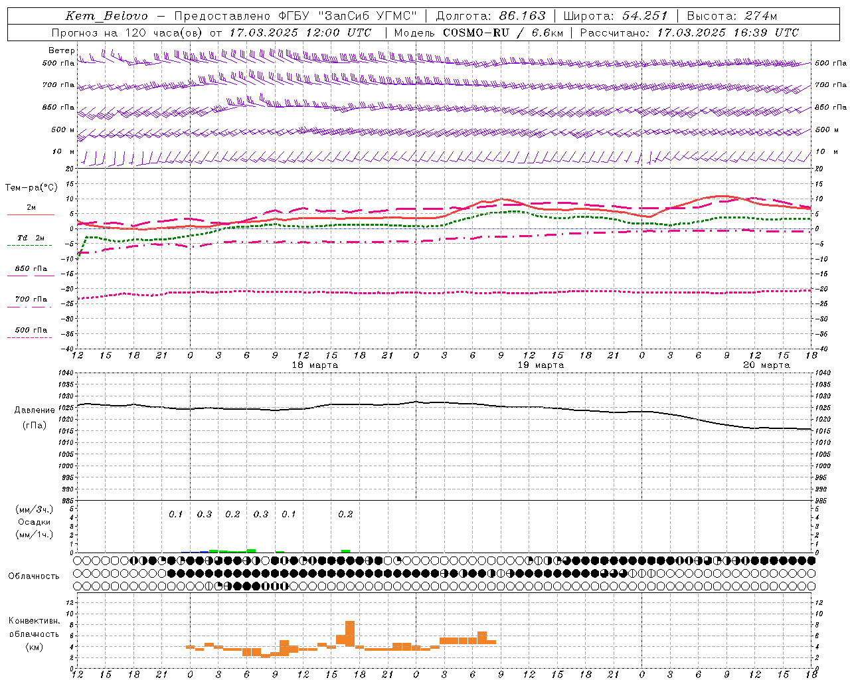Click the Td 2м legend entry
Viewport: 850px width, 680px height.
[x=31, y=238]
